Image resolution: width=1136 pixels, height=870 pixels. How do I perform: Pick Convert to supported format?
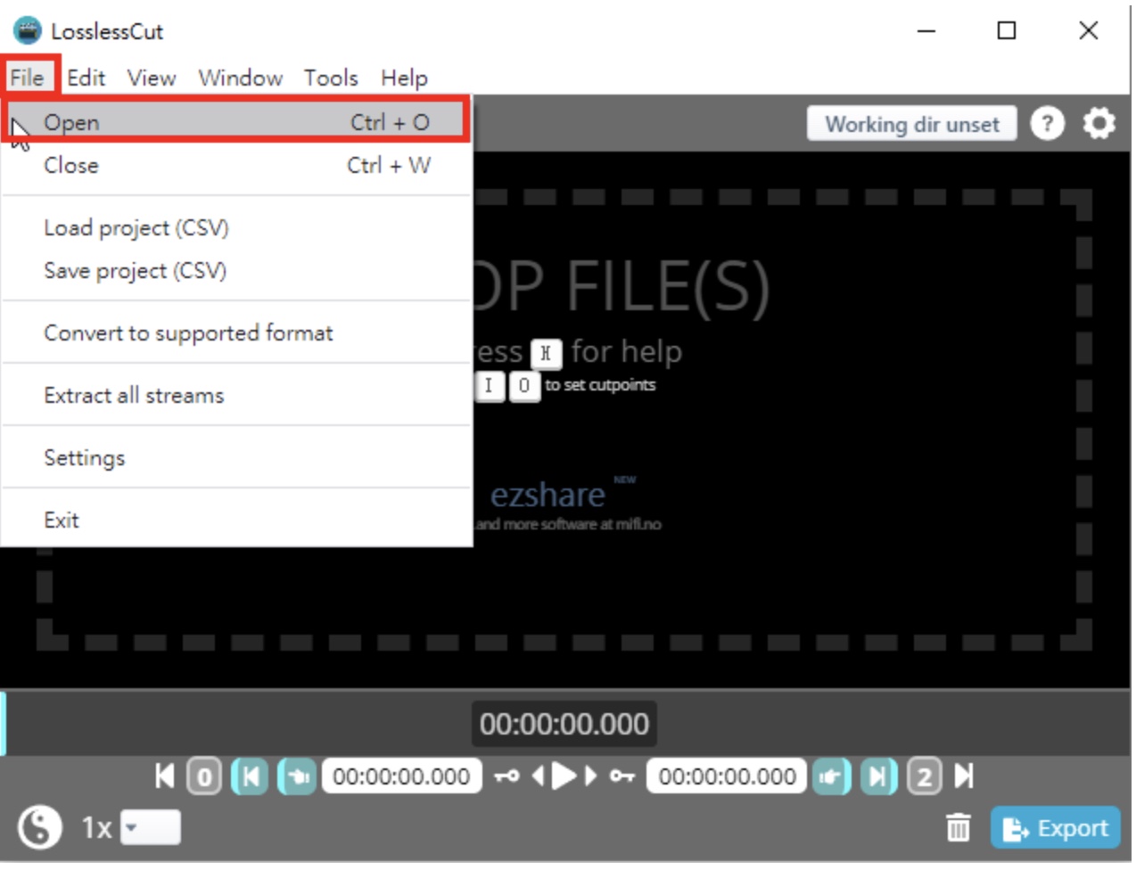coord(236,332)
